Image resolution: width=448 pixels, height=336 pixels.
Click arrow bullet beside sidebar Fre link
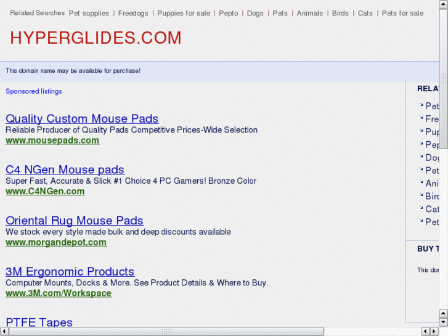click(x=421, y=118)
